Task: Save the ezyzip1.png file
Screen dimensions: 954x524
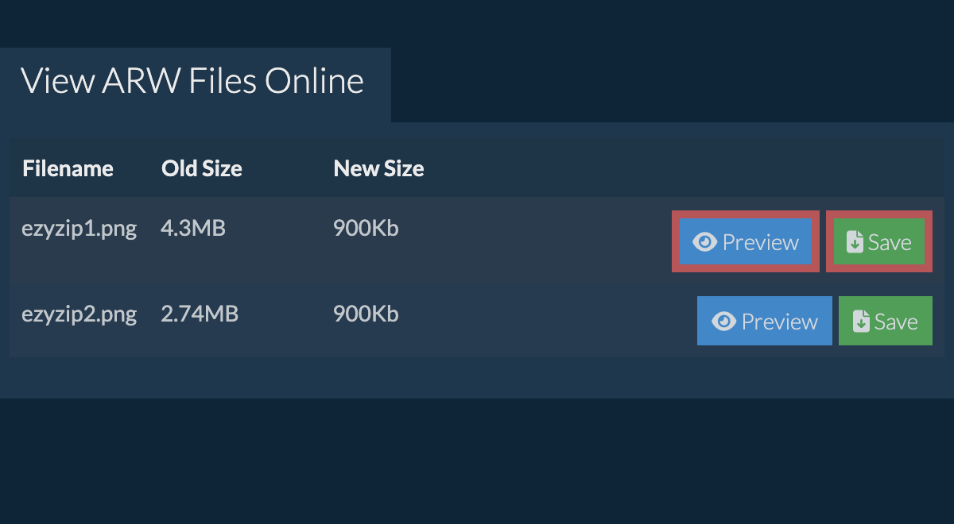Action: click(879, 242)
